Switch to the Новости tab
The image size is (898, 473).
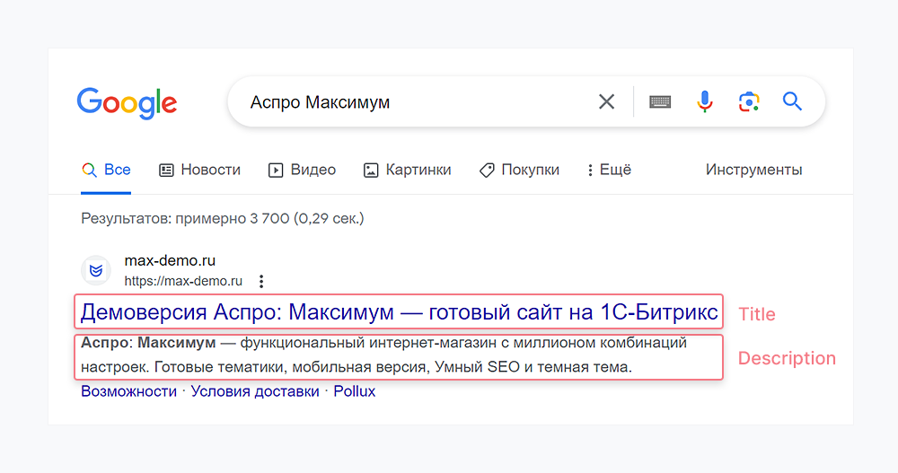pyautogui.click(x=200, y=170)
